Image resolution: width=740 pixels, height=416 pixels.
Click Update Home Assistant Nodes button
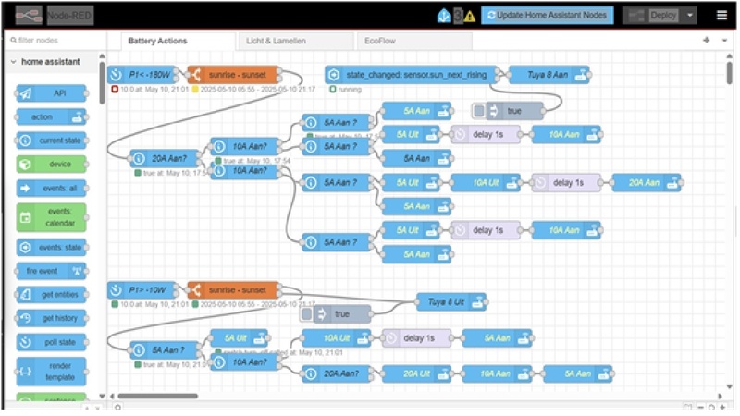pyautogui.click(x=548, y=15)
